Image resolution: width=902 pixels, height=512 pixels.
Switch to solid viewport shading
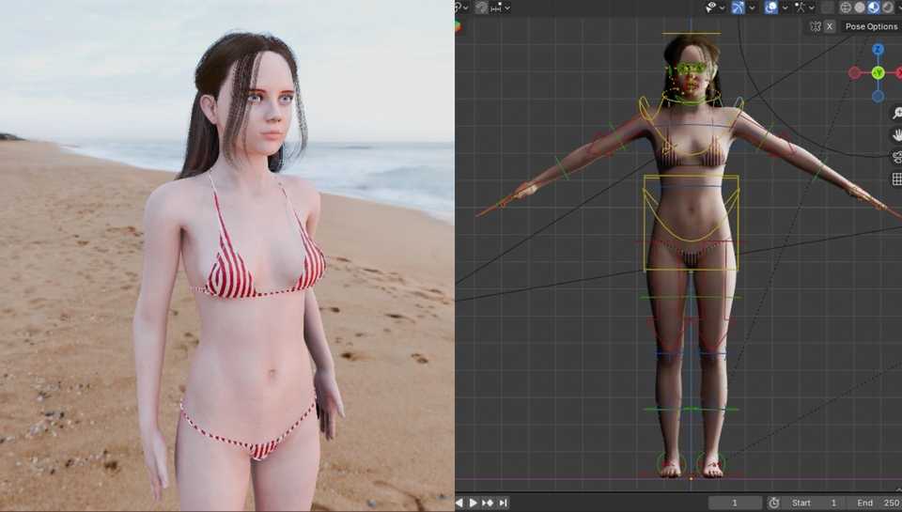[x=860, y=8]
